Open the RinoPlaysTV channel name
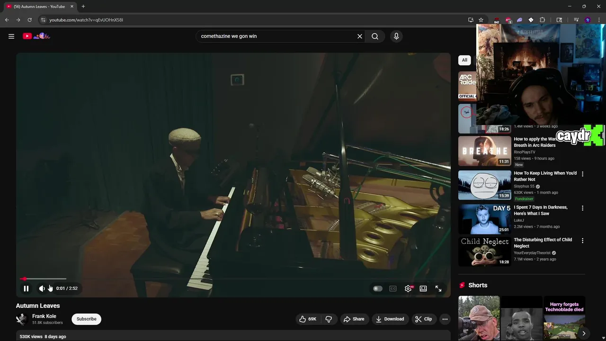 [525, 152]
